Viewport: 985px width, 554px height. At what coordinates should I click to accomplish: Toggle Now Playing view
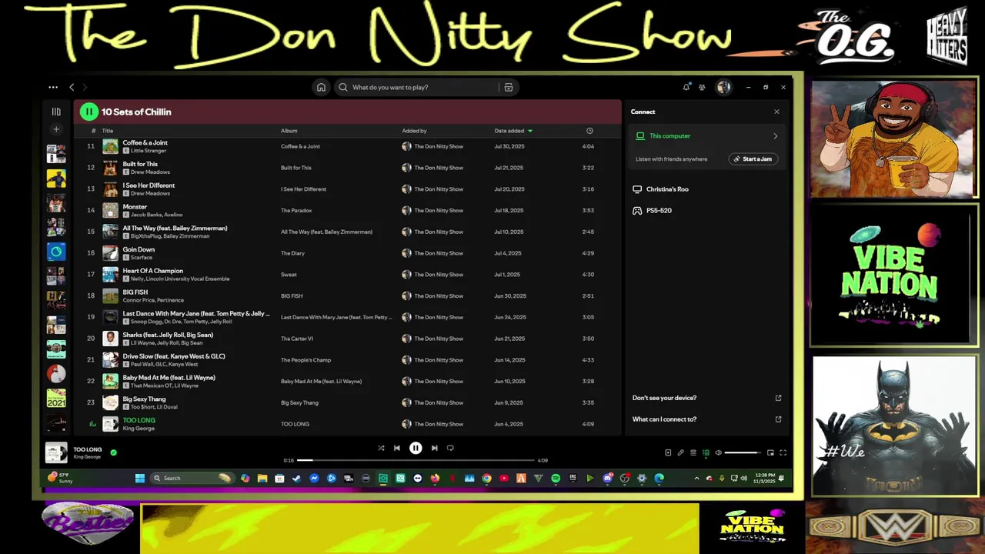pos(668,452)
